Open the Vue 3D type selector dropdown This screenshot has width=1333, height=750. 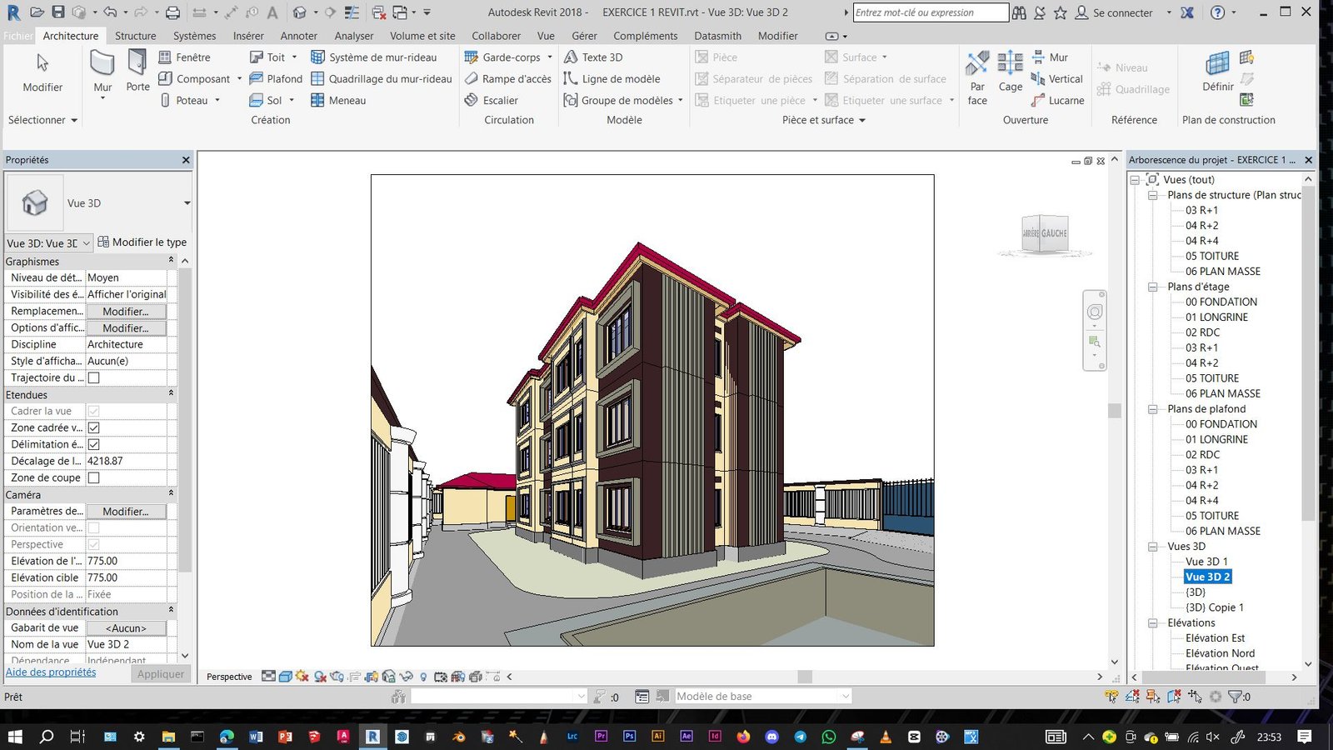point(187,203)
